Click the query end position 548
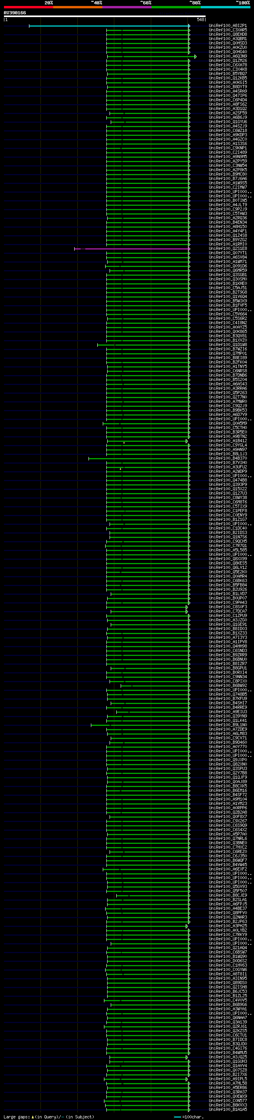 pyautogui.click(x=200, y=19)
